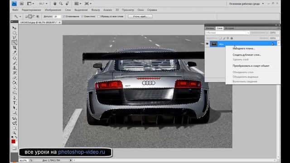Select the Elliptical Marquee tool
The width and height of the screenshot is (290, 163).
click(14, 33)
